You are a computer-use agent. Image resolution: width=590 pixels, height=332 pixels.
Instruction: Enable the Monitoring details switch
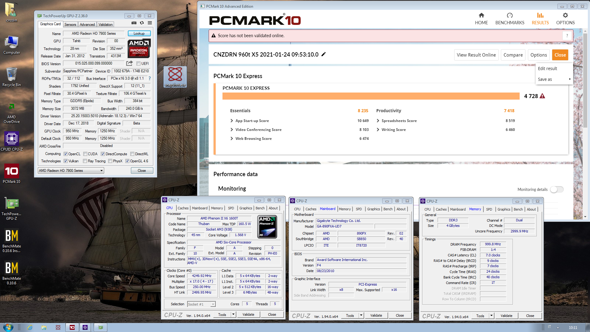point(557,189)
